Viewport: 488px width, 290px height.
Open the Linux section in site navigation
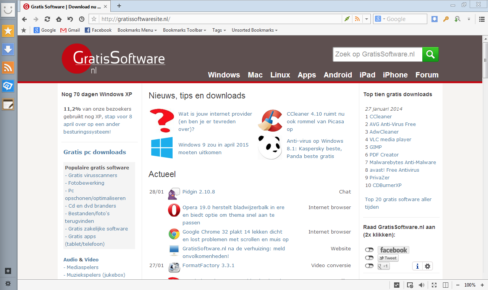[x=280, y=75]
